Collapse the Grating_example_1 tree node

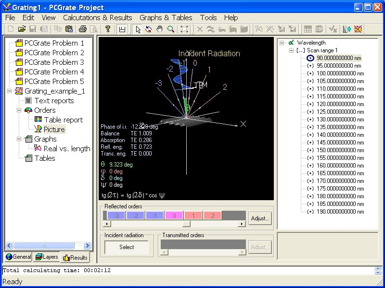click(9, 91)
